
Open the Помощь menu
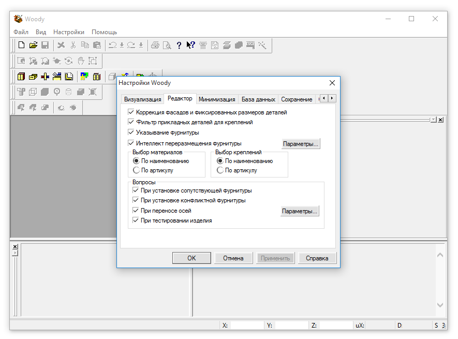pos(104,32)
